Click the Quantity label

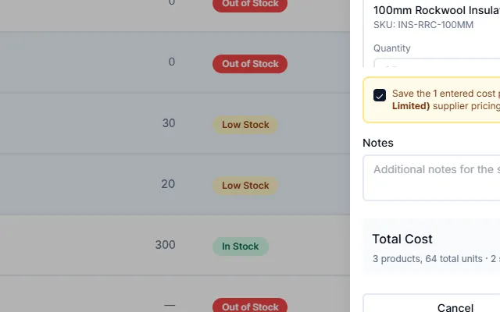392,48
